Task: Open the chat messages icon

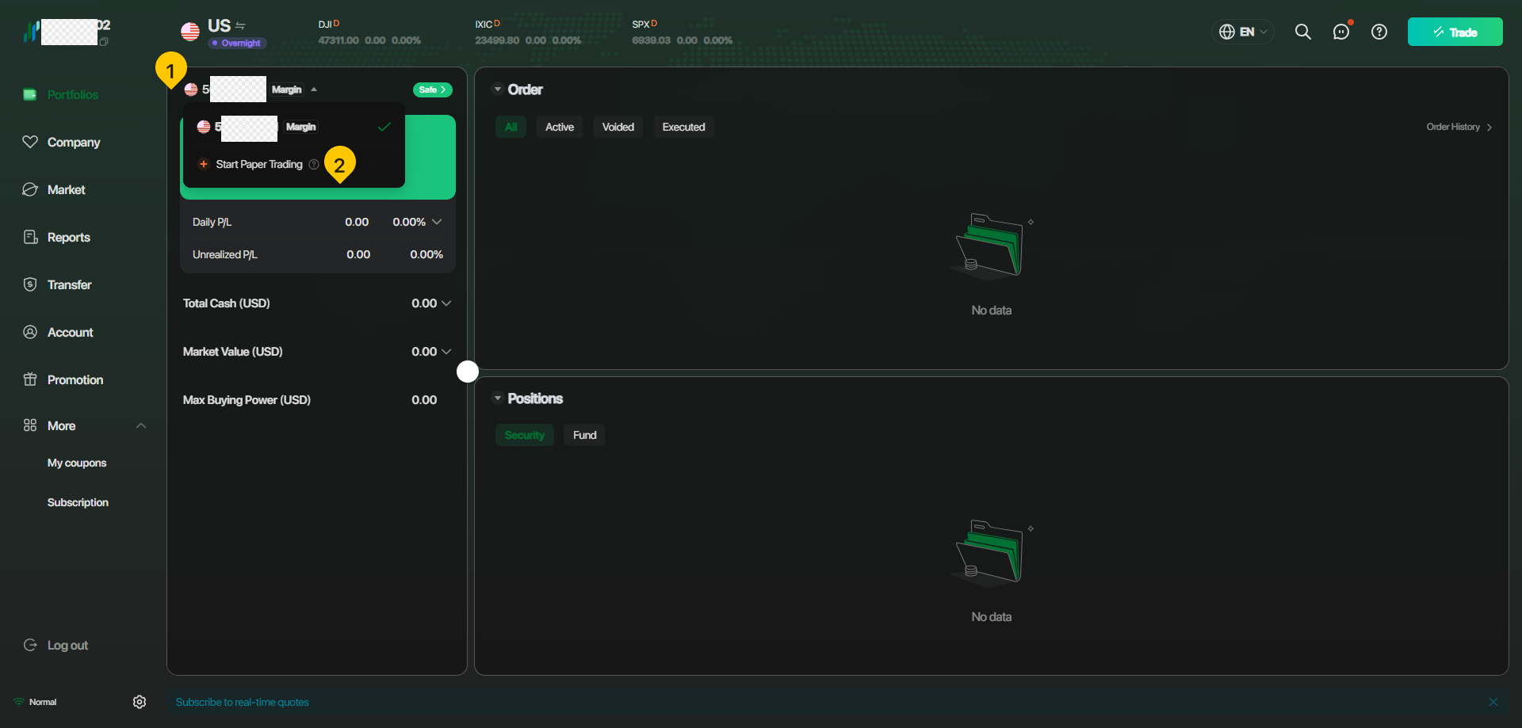Action: point(1340,32)
